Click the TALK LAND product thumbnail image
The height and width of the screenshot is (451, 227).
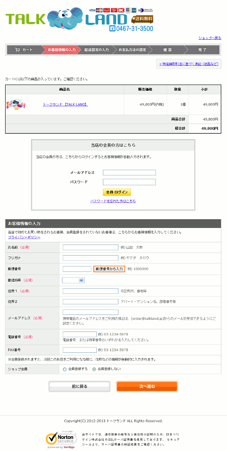tap(16, 104)
